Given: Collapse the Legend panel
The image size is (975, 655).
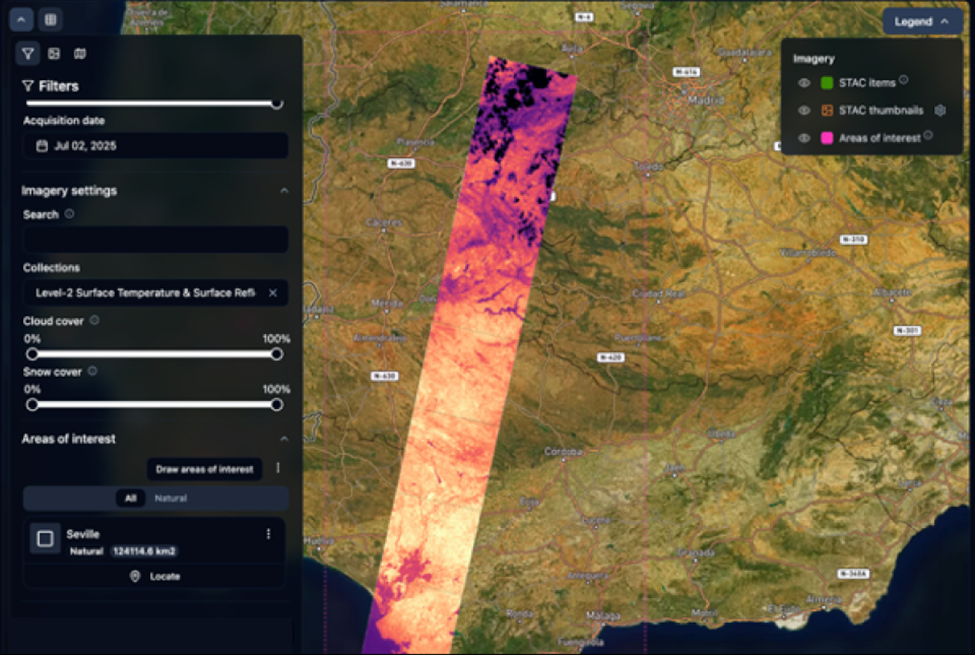Looking at the screenshot, I should (922, 21).
